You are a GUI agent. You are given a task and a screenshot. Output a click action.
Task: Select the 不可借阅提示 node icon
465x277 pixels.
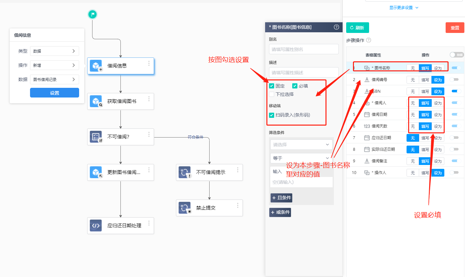(185, 172)
